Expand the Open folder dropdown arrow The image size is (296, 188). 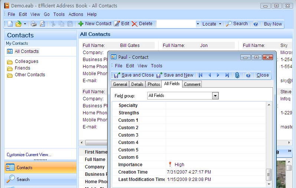tap(25, 24)
